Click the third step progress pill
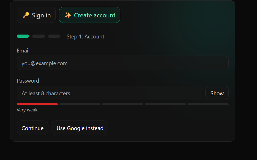257x160 pixels. (54, 36)
